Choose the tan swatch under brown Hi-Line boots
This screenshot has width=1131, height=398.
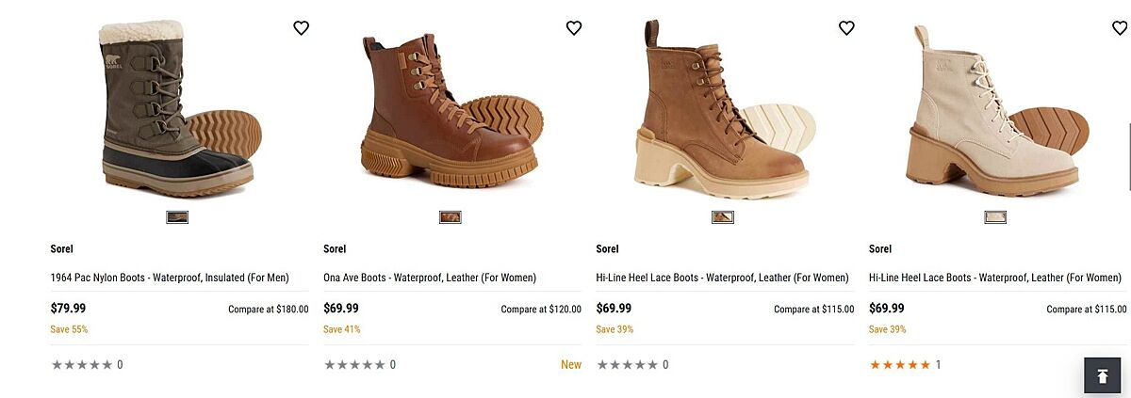pyautogui.click(x=723, y=216)
